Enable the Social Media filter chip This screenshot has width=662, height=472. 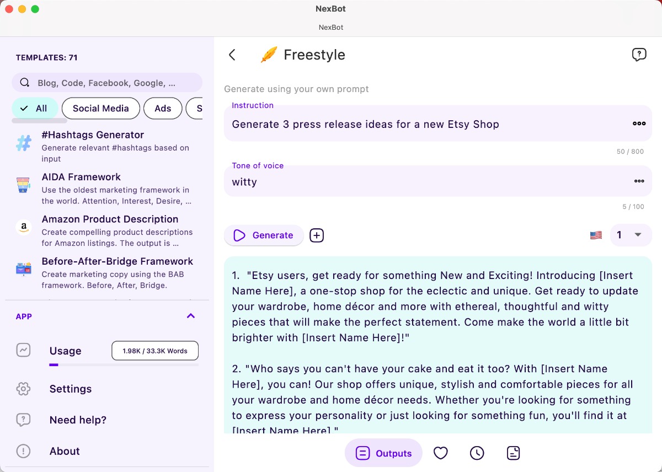[100, 109]
